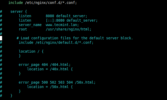The image size is (167, 100).
Task: Click the final closing brace of server block
Action: (11, 96)
